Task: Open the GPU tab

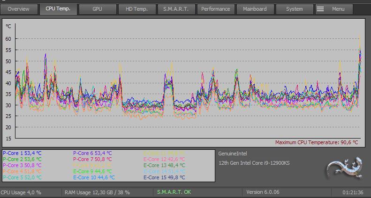Action: point(97,9)
